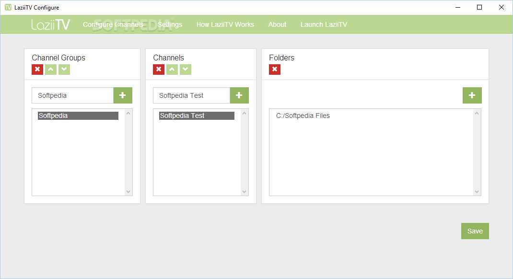Image resolution: width=513 pixels, height=279 pixels.
Task: Open the About page
Action: point(277,24)
